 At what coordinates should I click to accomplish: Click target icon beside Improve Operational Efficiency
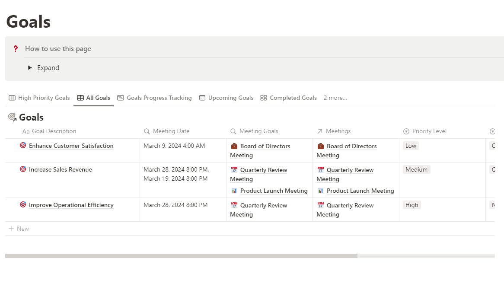(x=23, y=205)
